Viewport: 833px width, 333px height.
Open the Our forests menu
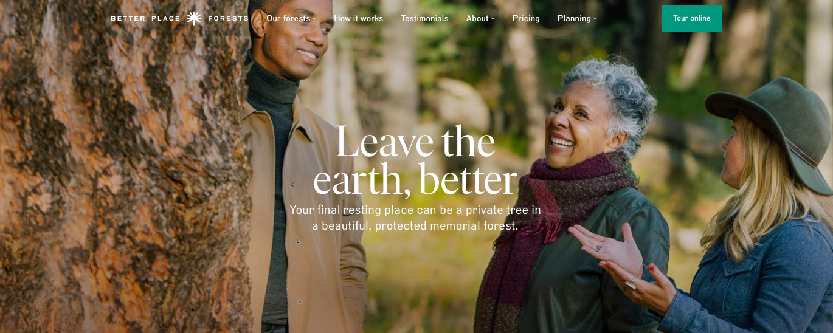288,18
